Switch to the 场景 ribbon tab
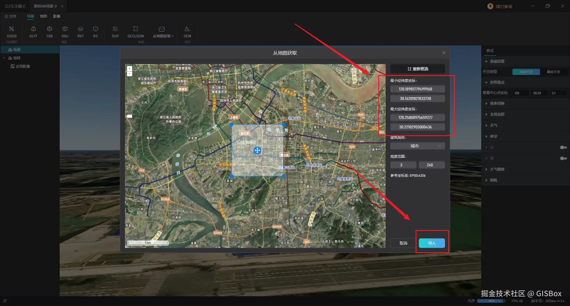Screen dimensions: 570x306 [x=31, y=16]
